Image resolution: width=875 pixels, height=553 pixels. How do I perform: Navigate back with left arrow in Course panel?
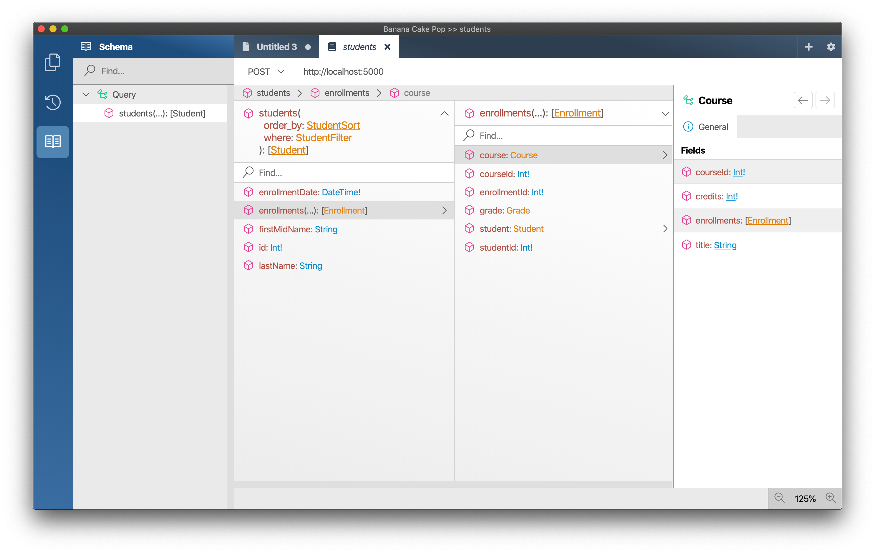tap(803, 100)
